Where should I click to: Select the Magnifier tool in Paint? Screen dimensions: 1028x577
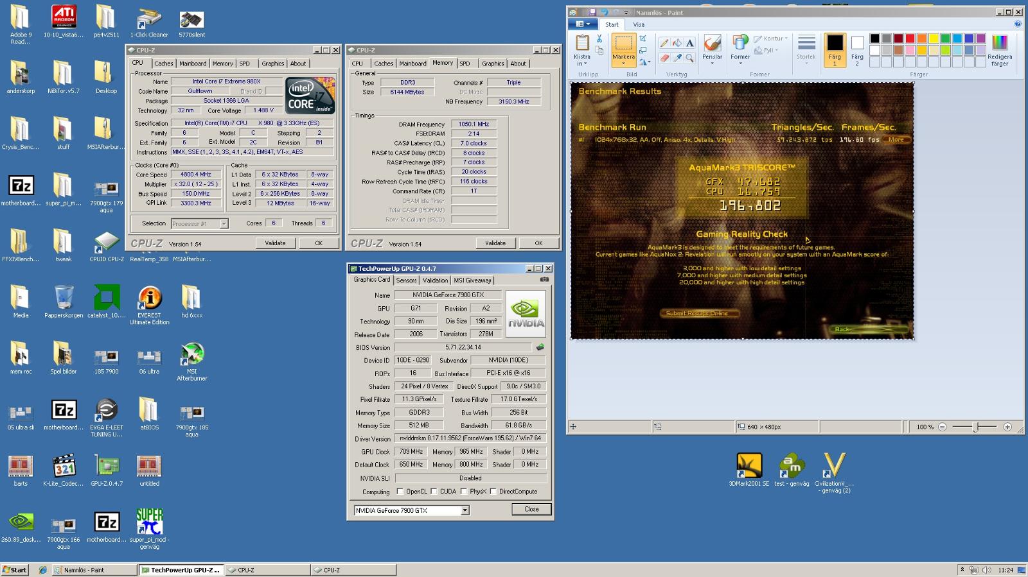coord(689,58)
